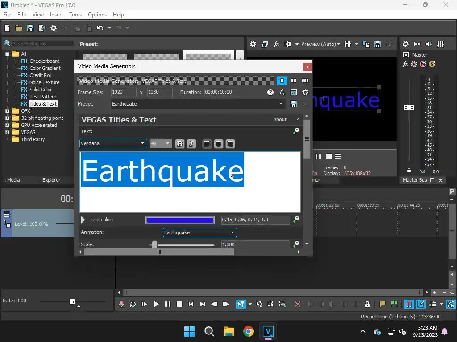Click the Duration timecode field
The image size is (457, 342).
[221, 92]
